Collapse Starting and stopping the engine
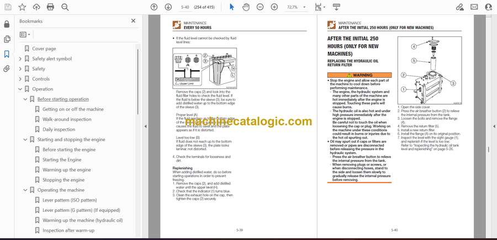 click(25, 140)
